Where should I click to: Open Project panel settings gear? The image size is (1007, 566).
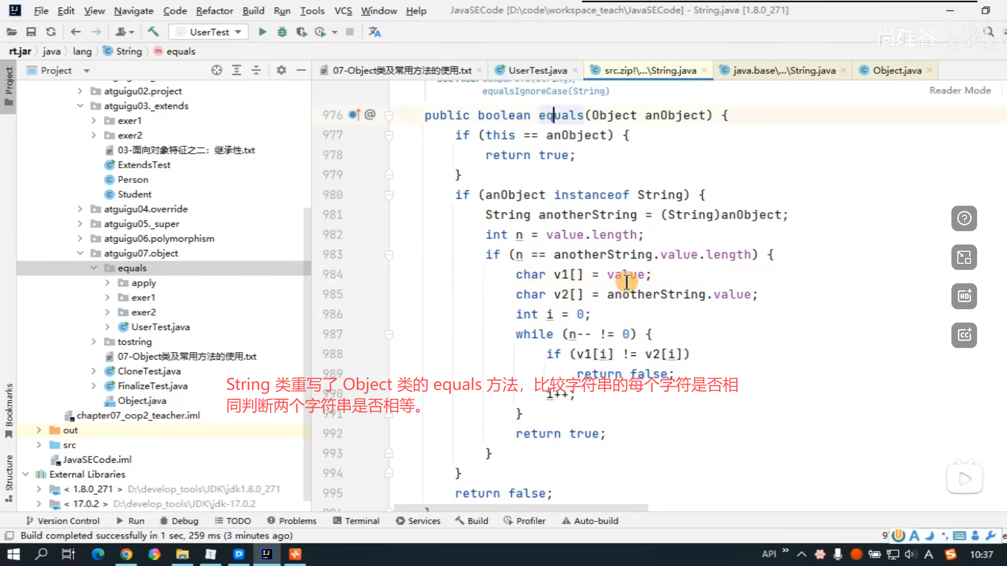[x=281, y=70]
